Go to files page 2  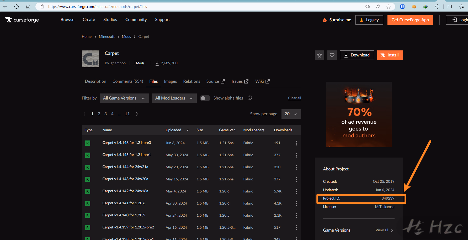[x=99, y=114]
